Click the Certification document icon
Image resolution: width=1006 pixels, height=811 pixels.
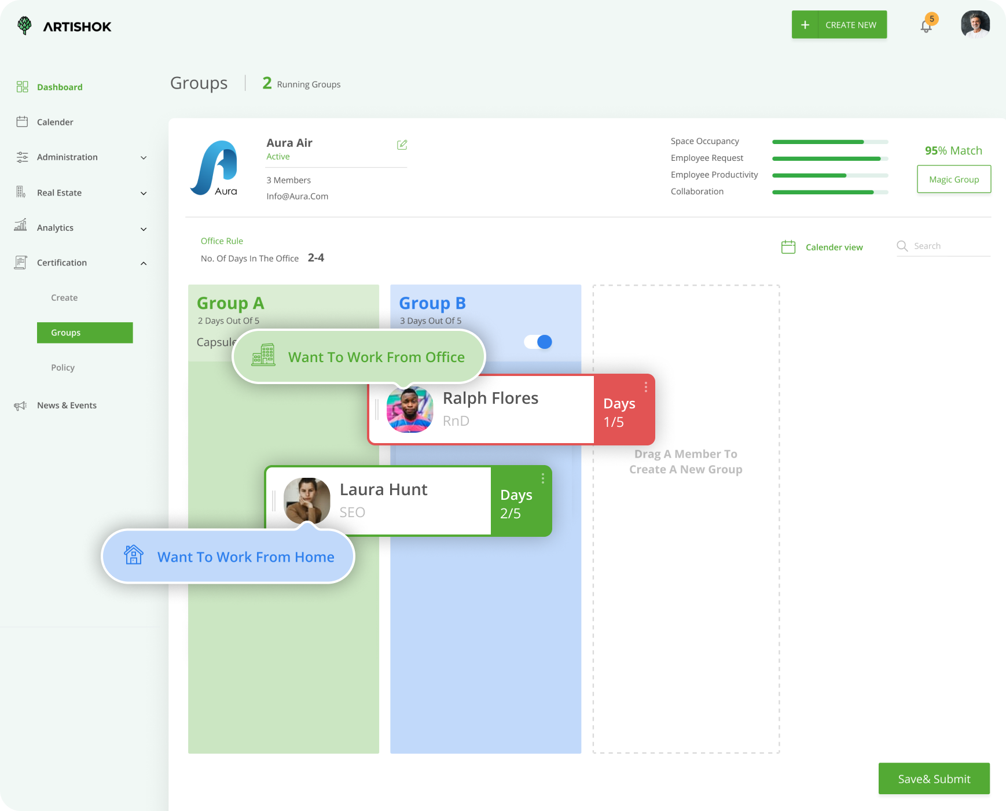click(21, 263)
